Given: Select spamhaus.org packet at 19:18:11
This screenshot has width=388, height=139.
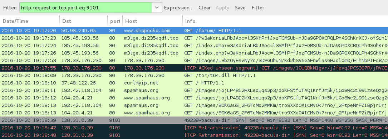Looking at the screenshot, I should tap(194, 91).
